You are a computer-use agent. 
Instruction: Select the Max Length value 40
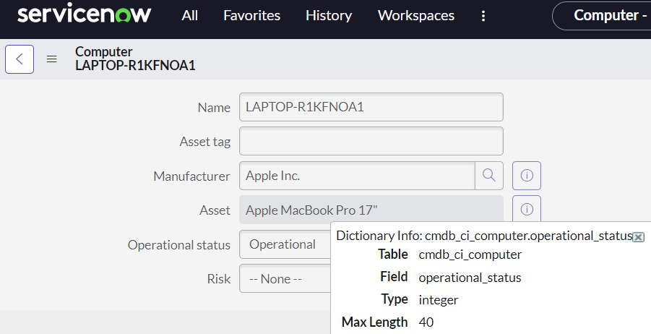[x=426, y=322]
